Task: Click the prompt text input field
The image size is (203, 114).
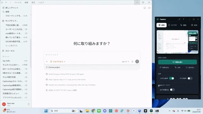Action: (92, 55)
